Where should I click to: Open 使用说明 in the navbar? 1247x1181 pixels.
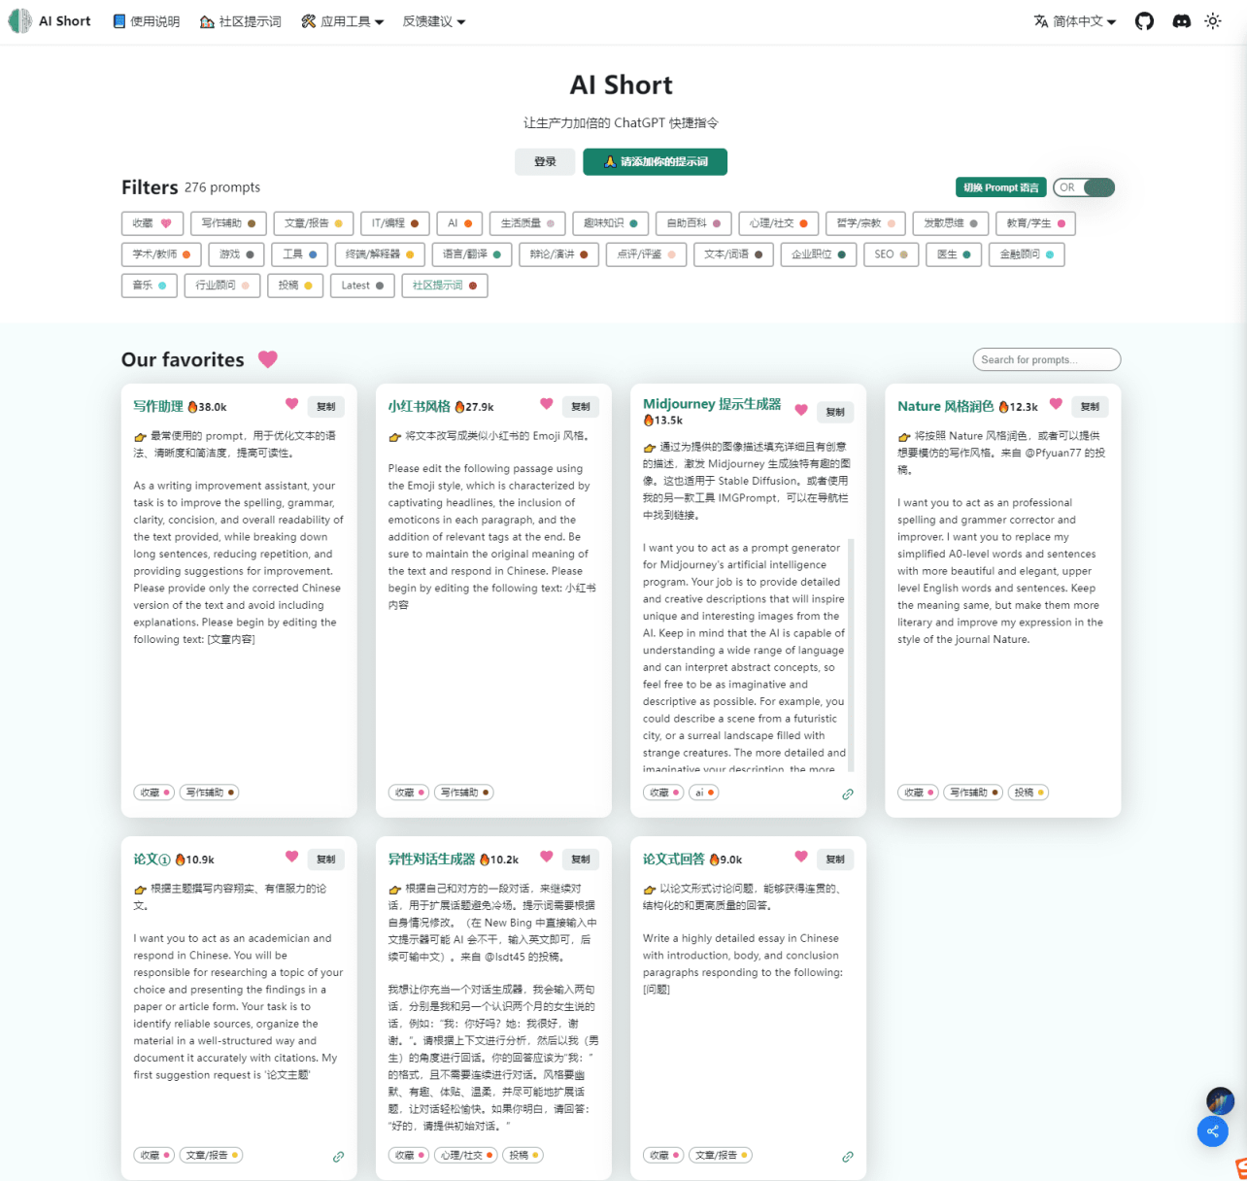[146, 21]
